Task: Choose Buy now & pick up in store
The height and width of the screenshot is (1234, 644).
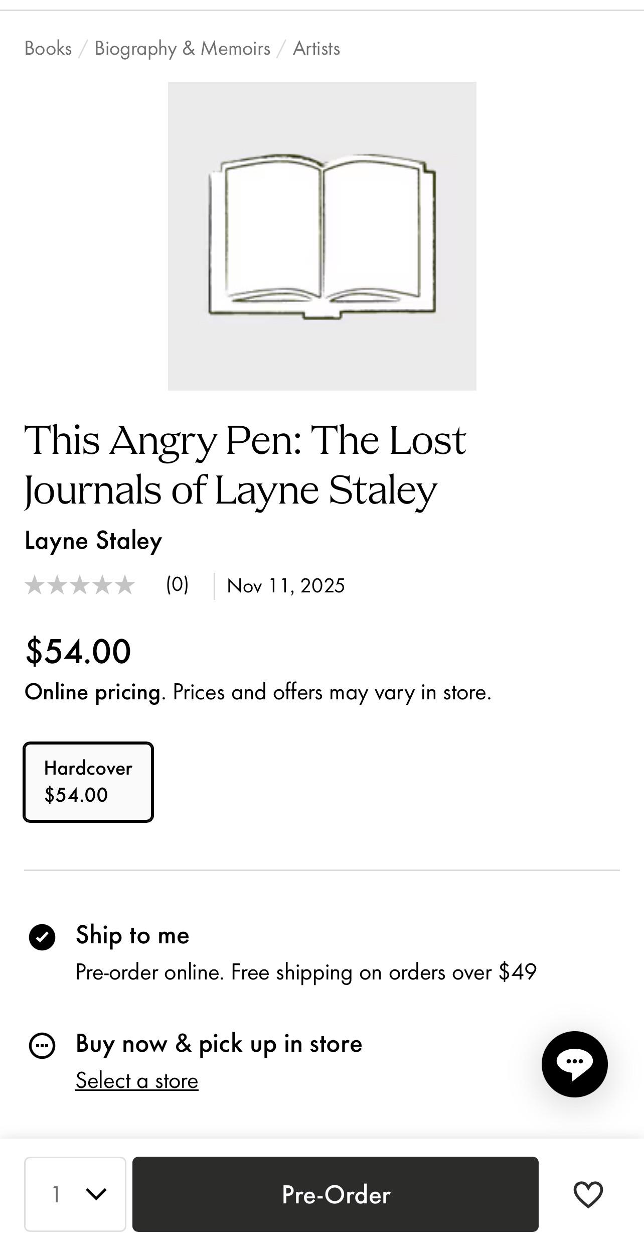Action: tap(42, 1046)
